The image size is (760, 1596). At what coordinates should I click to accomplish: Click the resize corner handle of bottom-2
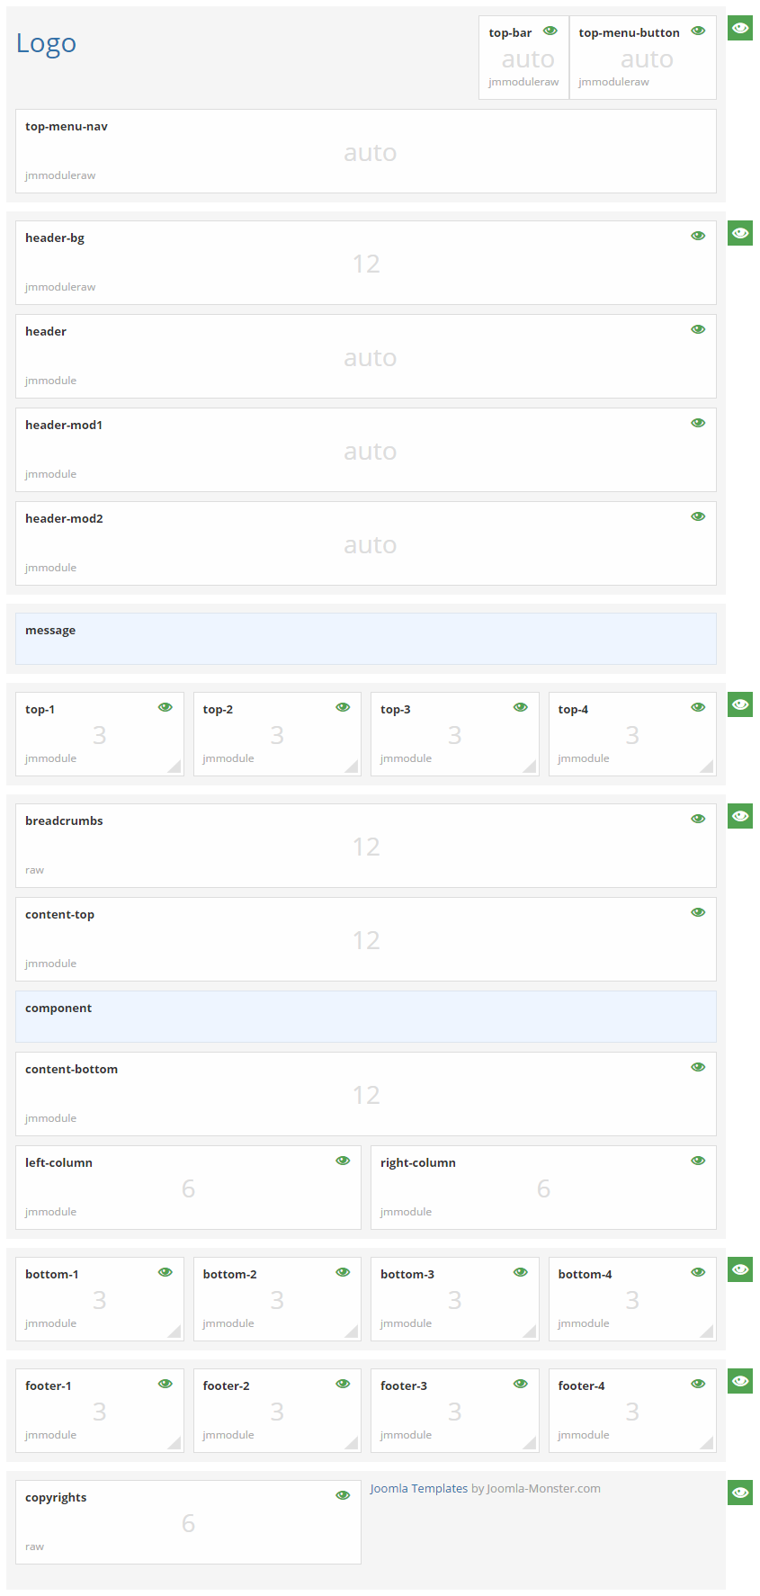click(353, 1332)
